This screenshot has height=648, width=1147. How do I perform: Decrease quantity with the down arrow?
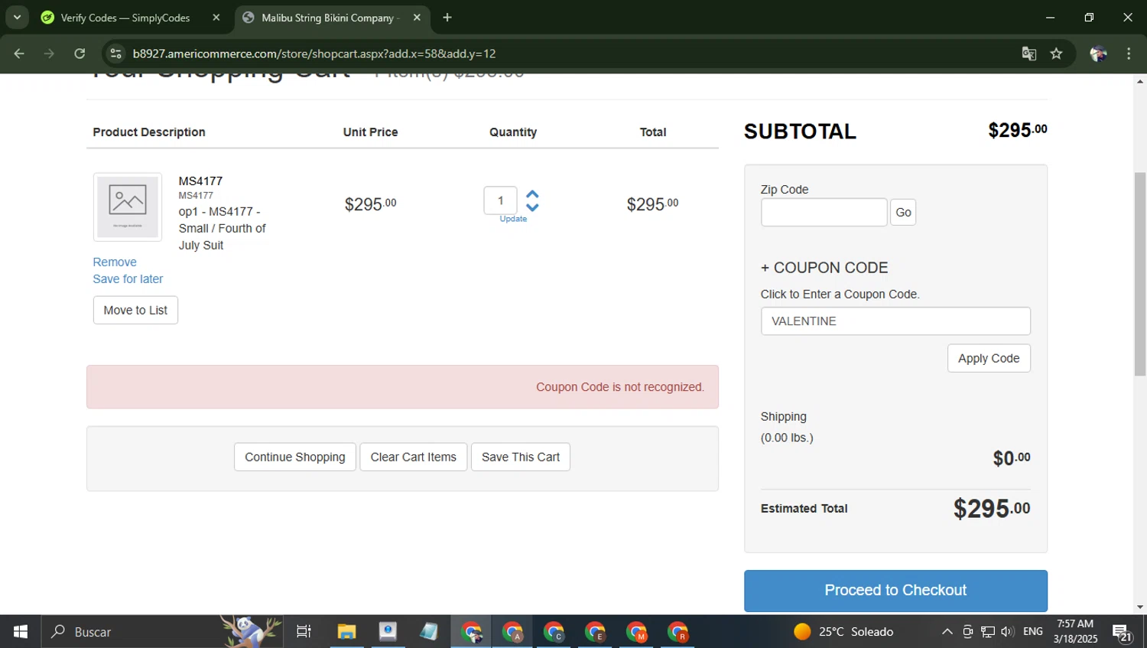tap(533, 207)
